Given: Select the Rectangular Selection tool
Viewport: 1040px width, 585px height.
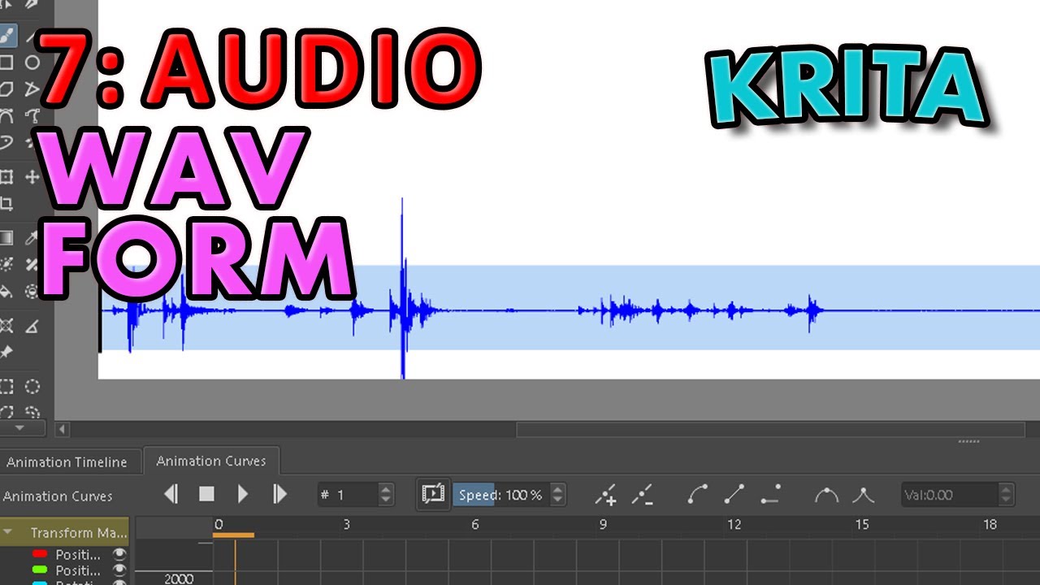Looking at the screenshot, I should (x=6, y=387).
